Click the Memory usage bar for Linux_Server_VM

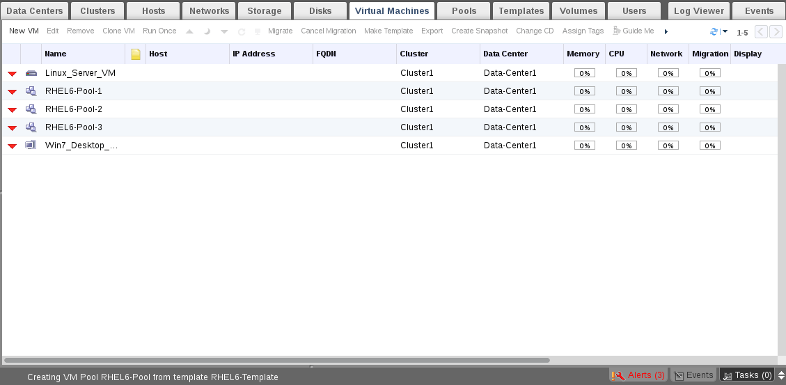tap(583, 73)
